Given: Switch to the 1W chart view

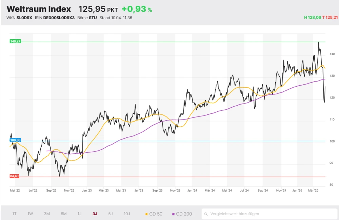Looking at the screenshot, I should point(30,214).
